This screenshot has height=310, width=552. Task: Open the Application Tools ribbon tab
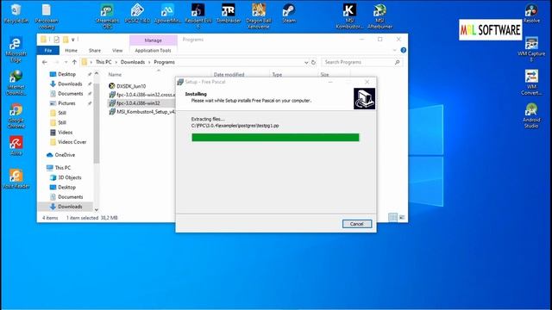click(x=154, y=51)
